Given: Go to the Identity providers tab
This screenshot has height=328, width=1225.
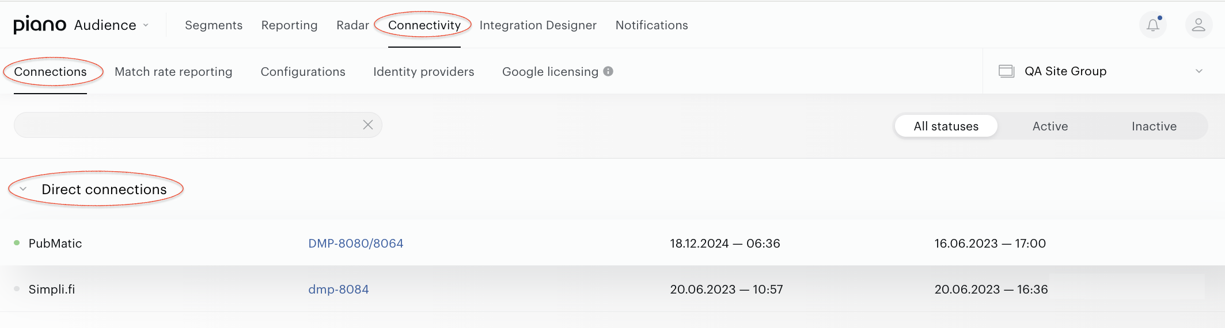Looking at the screenshot, I should pos(424,71).
